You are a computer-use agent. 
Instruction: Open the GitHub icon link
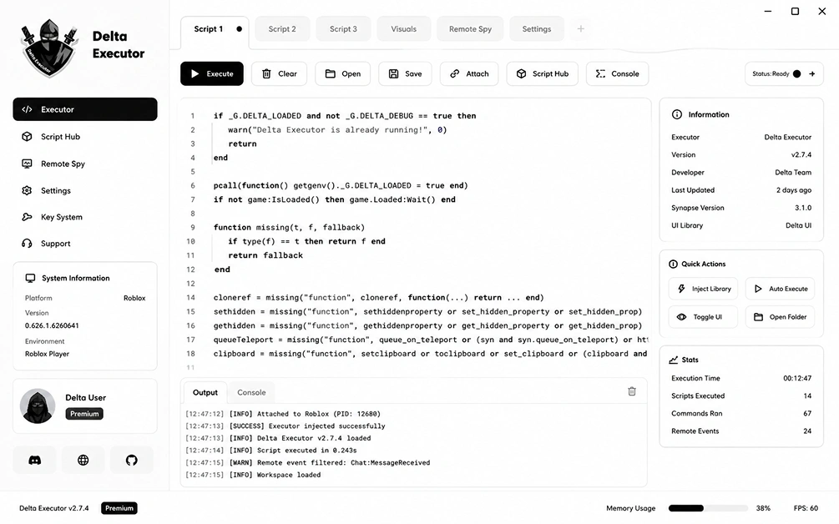pos(132,460)
